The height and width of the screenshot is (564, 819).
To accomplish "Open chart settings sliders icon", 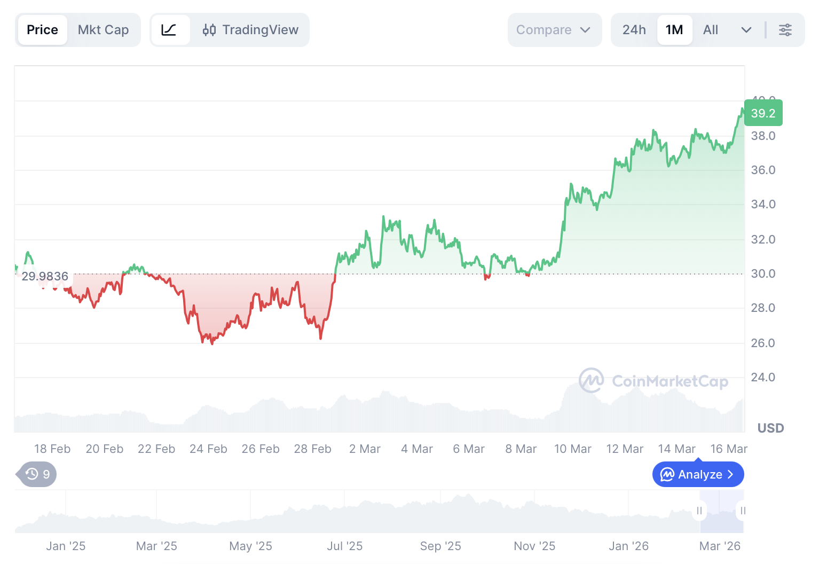I will (x=785, y=30).
